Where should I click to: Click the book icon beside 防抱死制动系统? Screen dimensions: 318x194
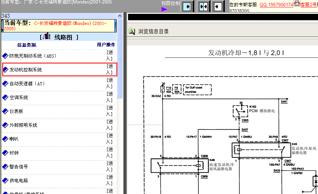[5, 56]
